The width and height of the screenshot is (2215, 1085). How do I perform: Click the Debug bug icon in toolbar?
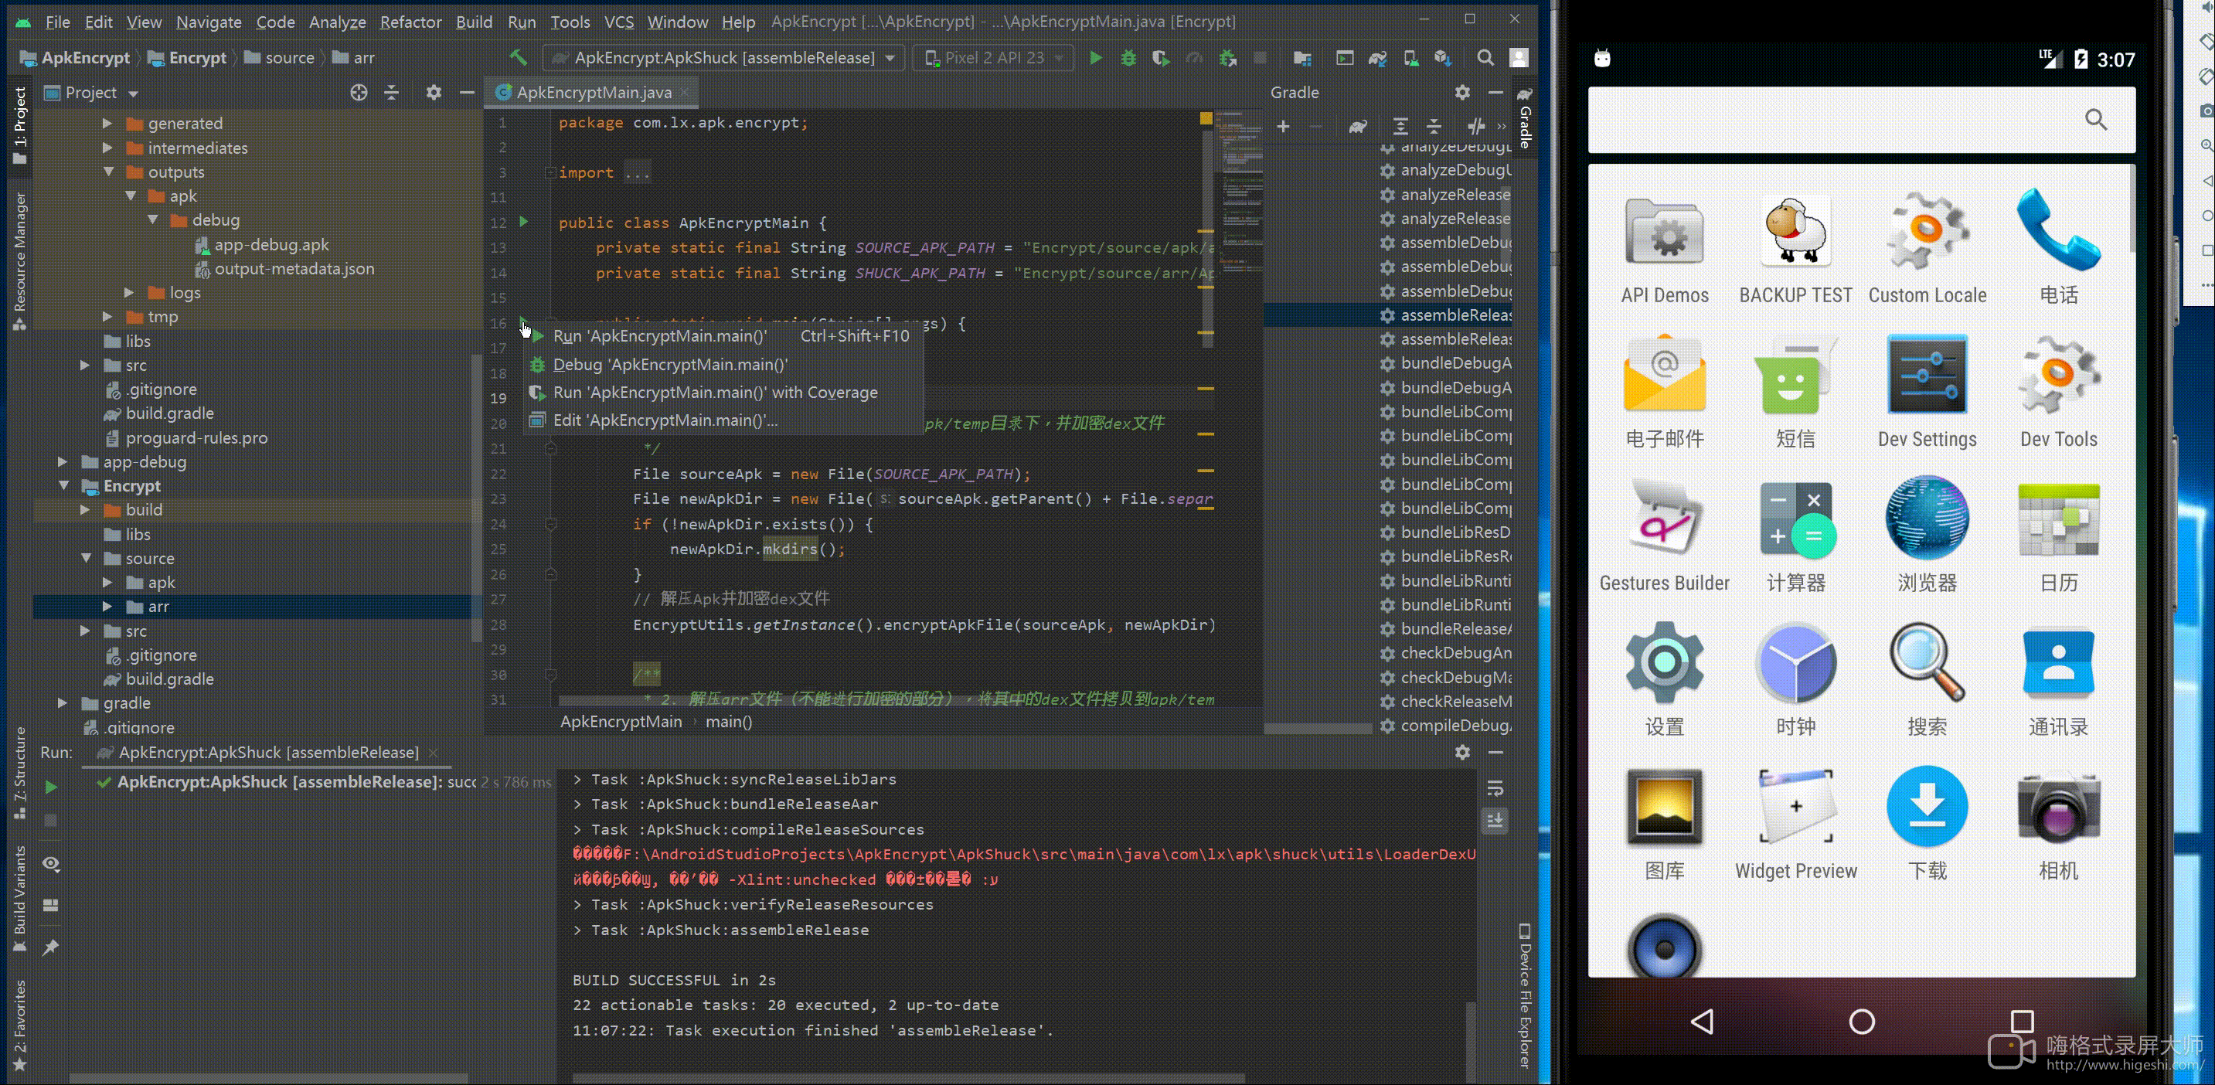[x=1128, y=58]
